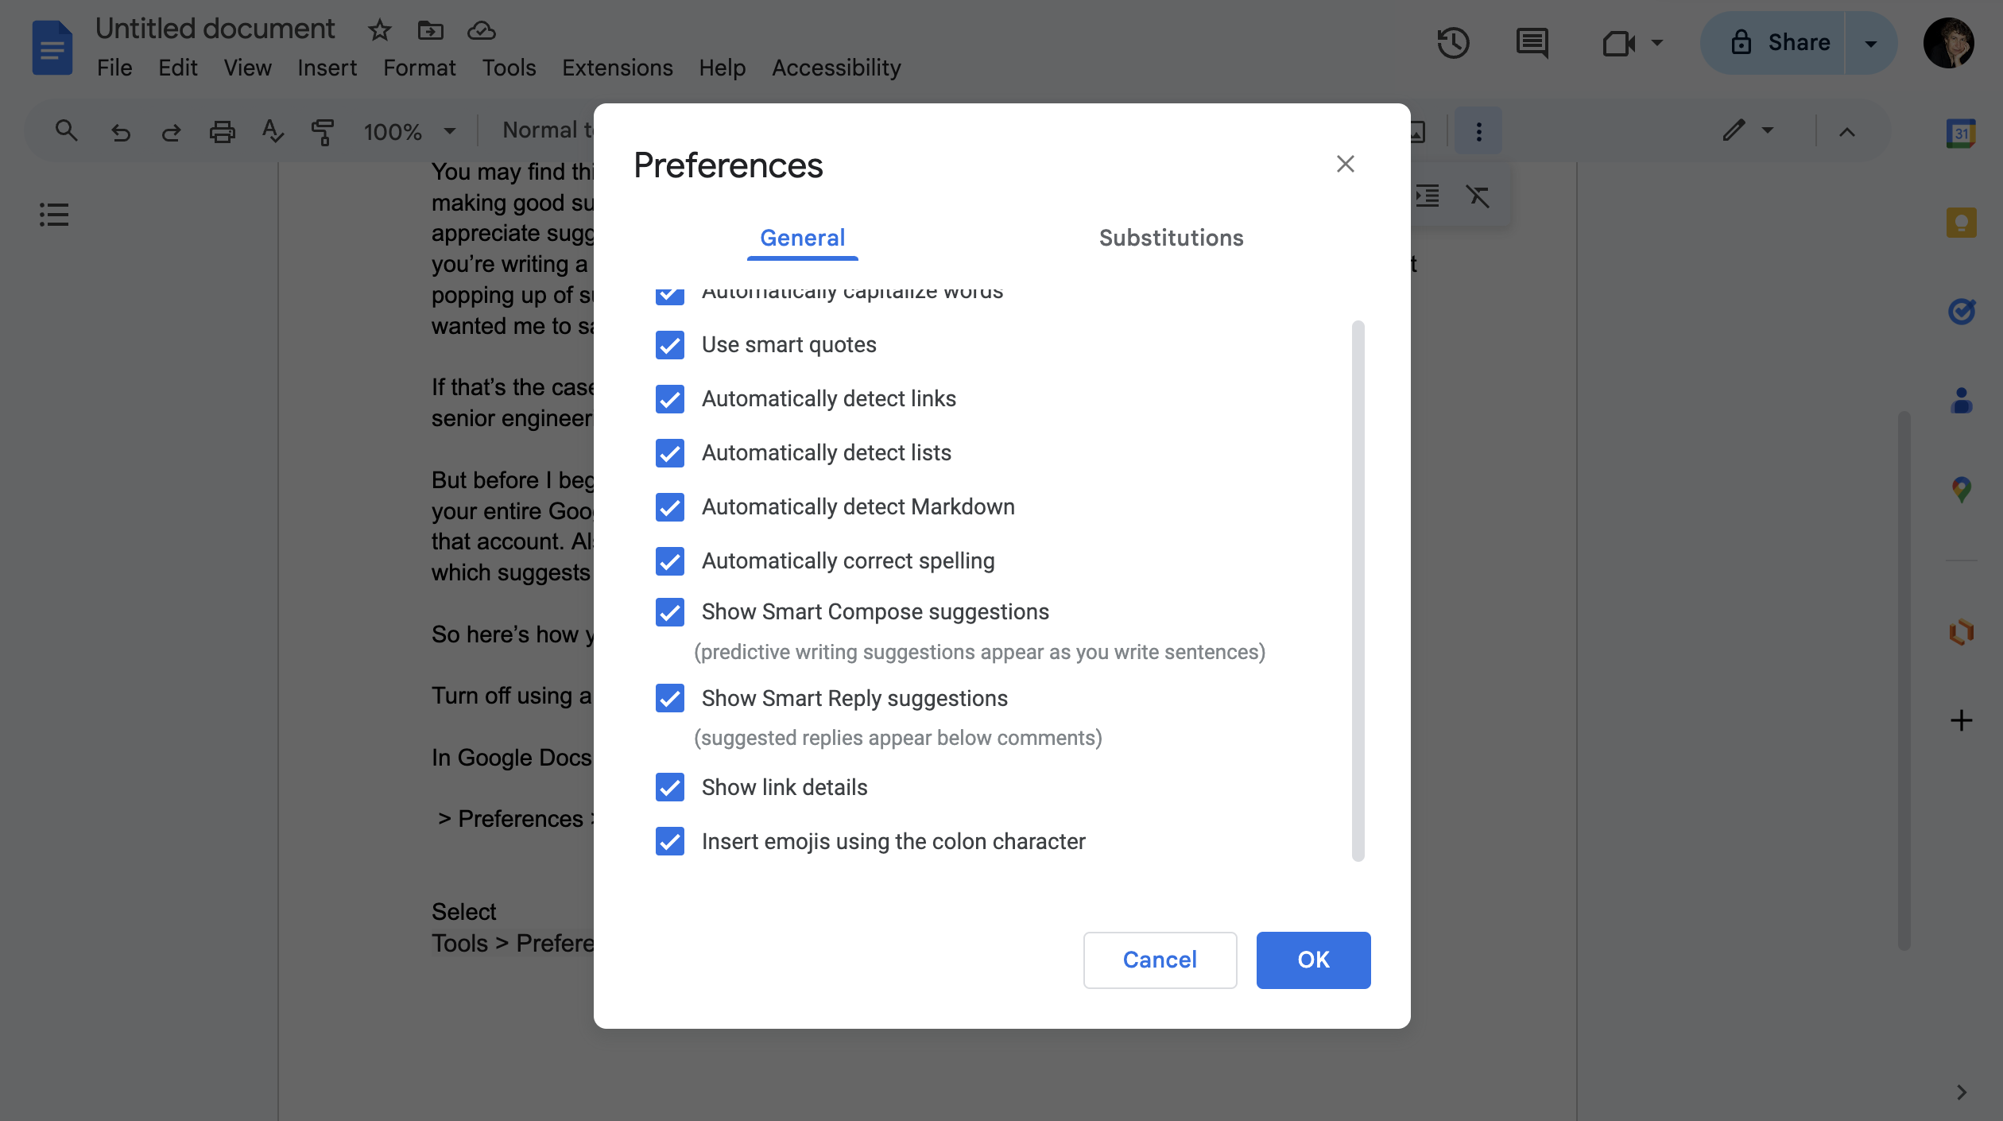This screenshot has height=1121, width=2003.
Task: Click the spelling and grammar check icon
Action: (273, 131)
